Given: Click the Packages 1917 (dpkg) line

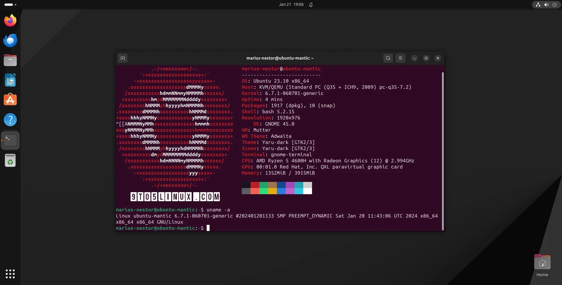Looking at the screenshot, I should [288, 105].
